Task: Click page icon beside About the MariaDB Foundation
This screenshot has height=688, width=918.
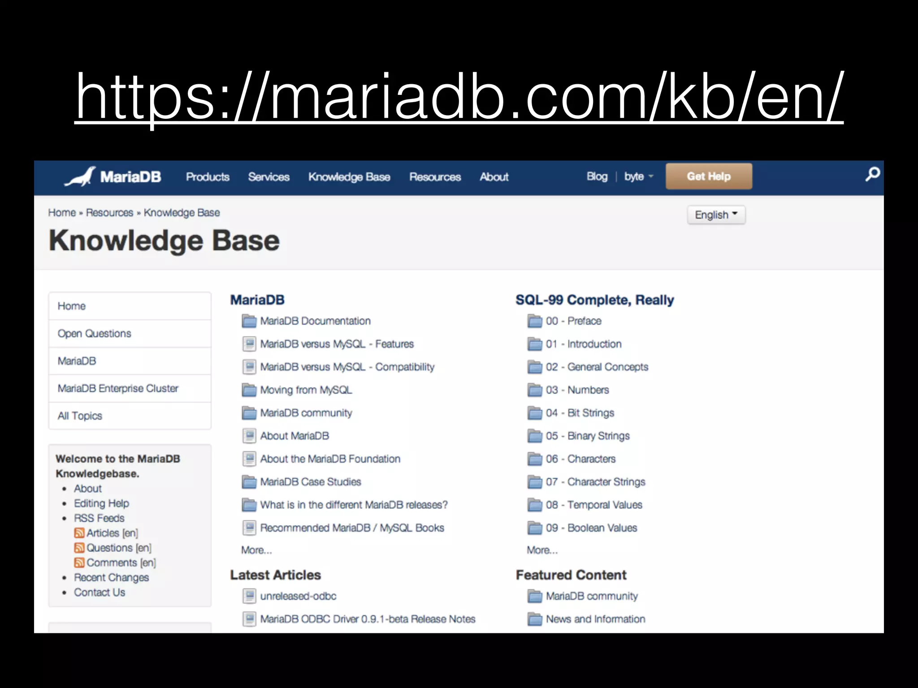Action: pos(249,459)
